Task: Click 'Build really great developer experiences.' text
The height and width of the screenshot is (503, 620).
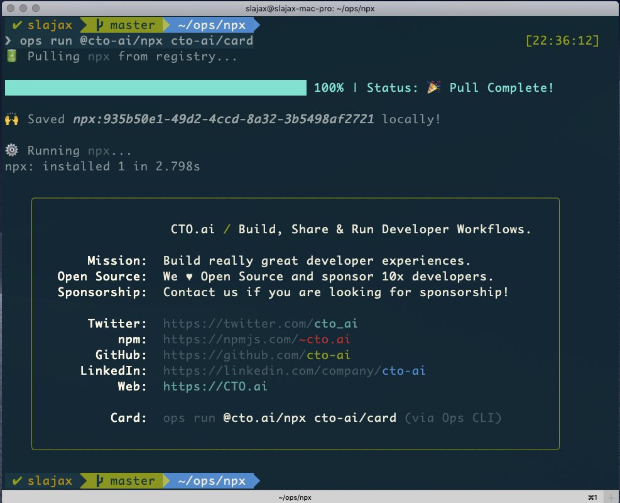Action: pos(317,261)
